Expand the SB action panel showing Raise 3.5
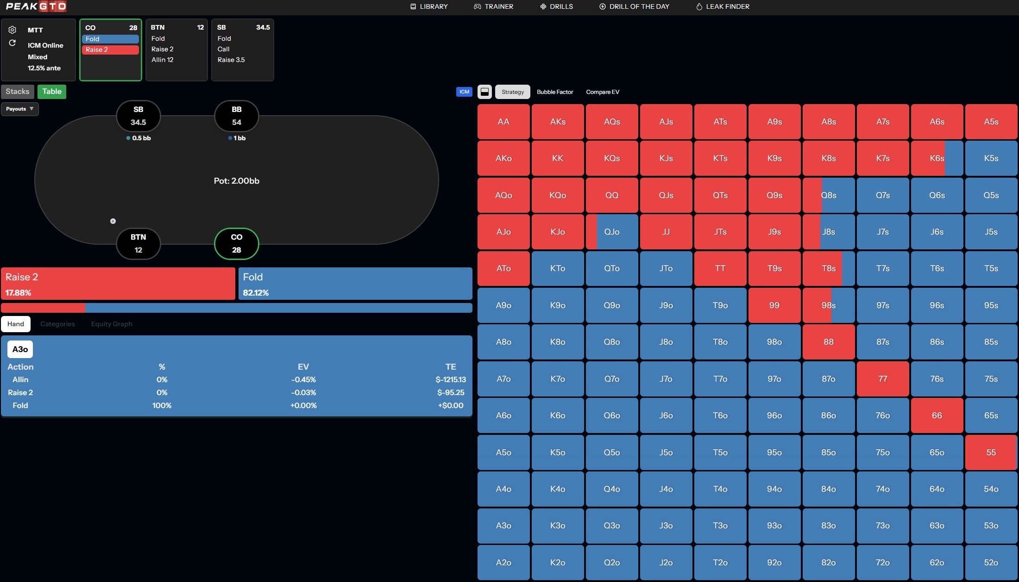The image size is (1019, 582). (x=243, y=50)
